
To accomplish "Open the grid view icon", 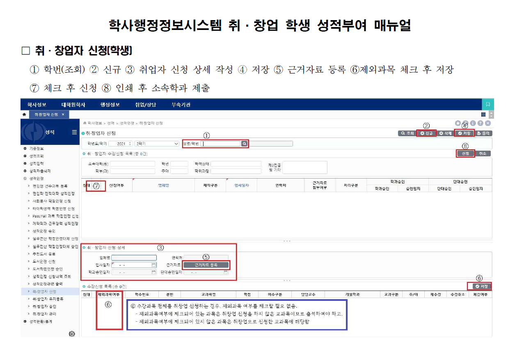I will 483,115.
